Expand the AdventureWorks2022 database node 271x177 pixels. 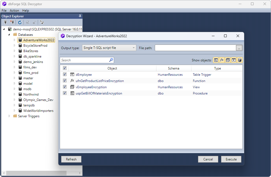coord(14,40)
